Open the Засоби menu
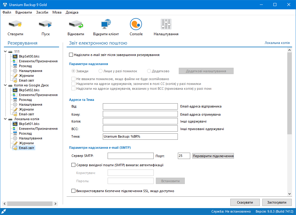296x215 pixels. coord(42,12)
